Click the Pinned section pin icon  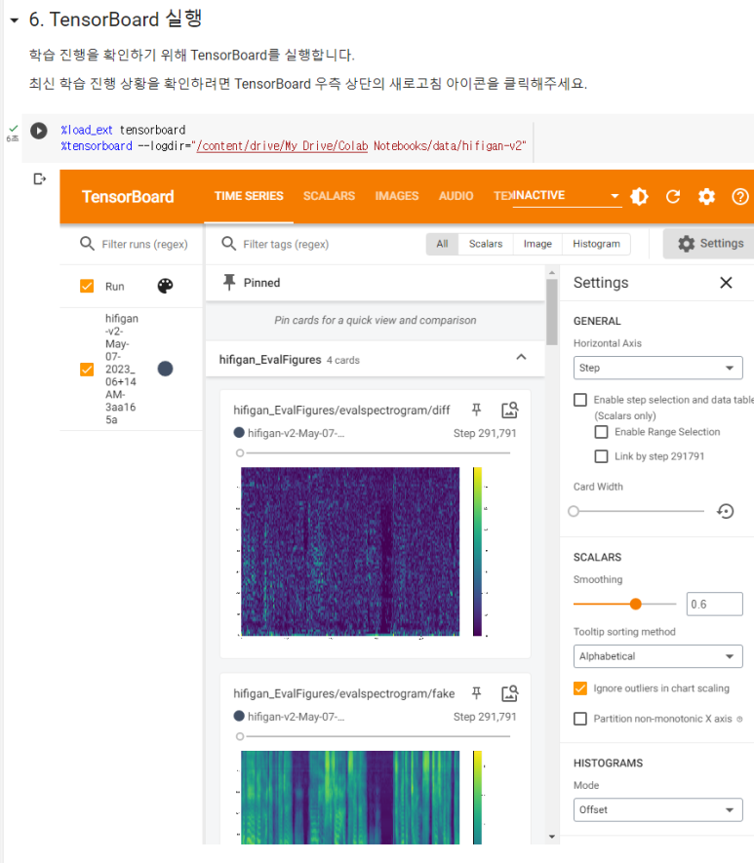229,283
